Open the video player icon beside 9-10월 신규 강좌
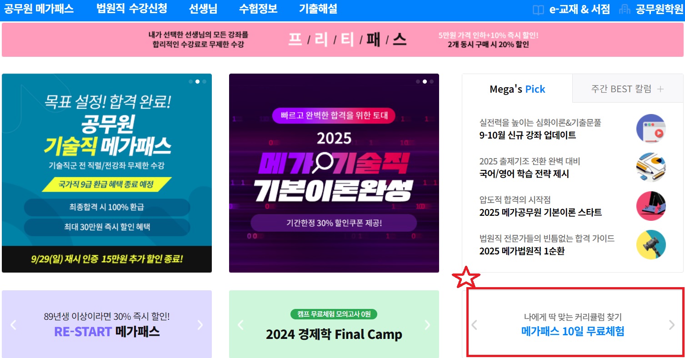The width and height of the screenshot is (685, 358). (651, 129)
